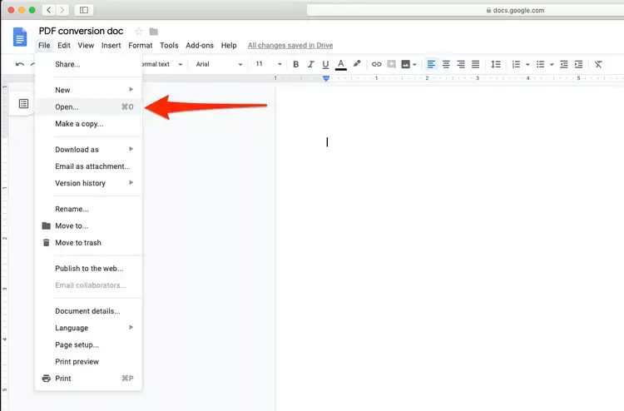Select Email as attachment...
Viewport: 624px width, 411px height.
pos(88,166)
